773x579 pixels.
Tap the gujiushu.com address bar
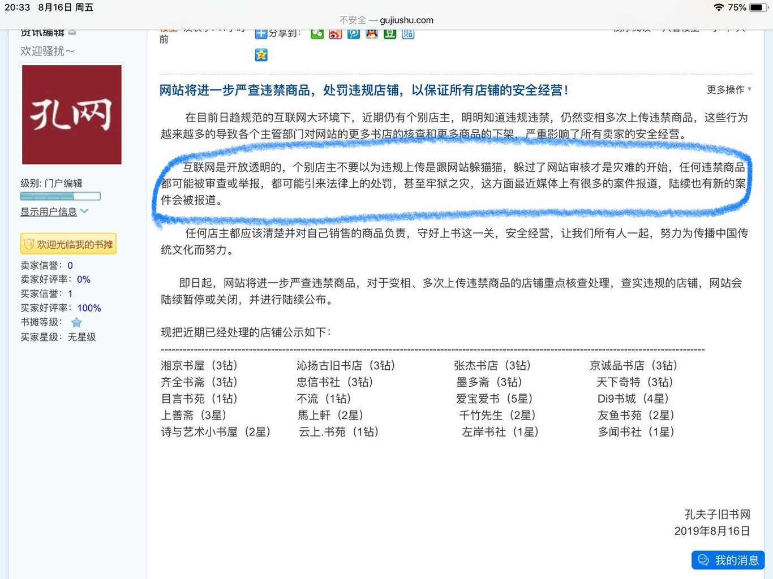(386, 20)
